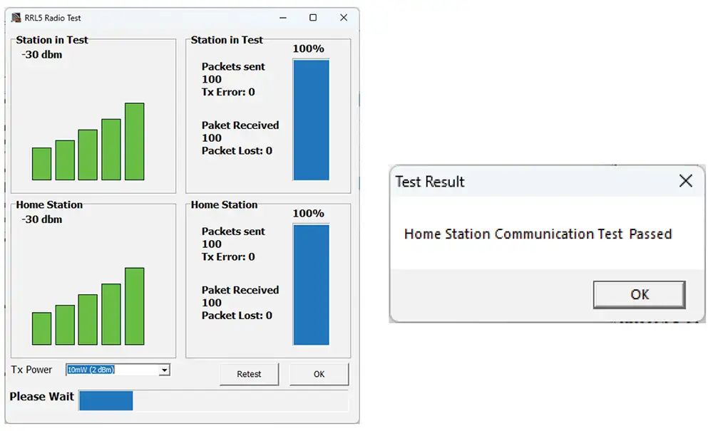This screenshot has height=431, width=713.
Task: Open the Tx Power dropdown arrow
Action: (x=164, y=370)
